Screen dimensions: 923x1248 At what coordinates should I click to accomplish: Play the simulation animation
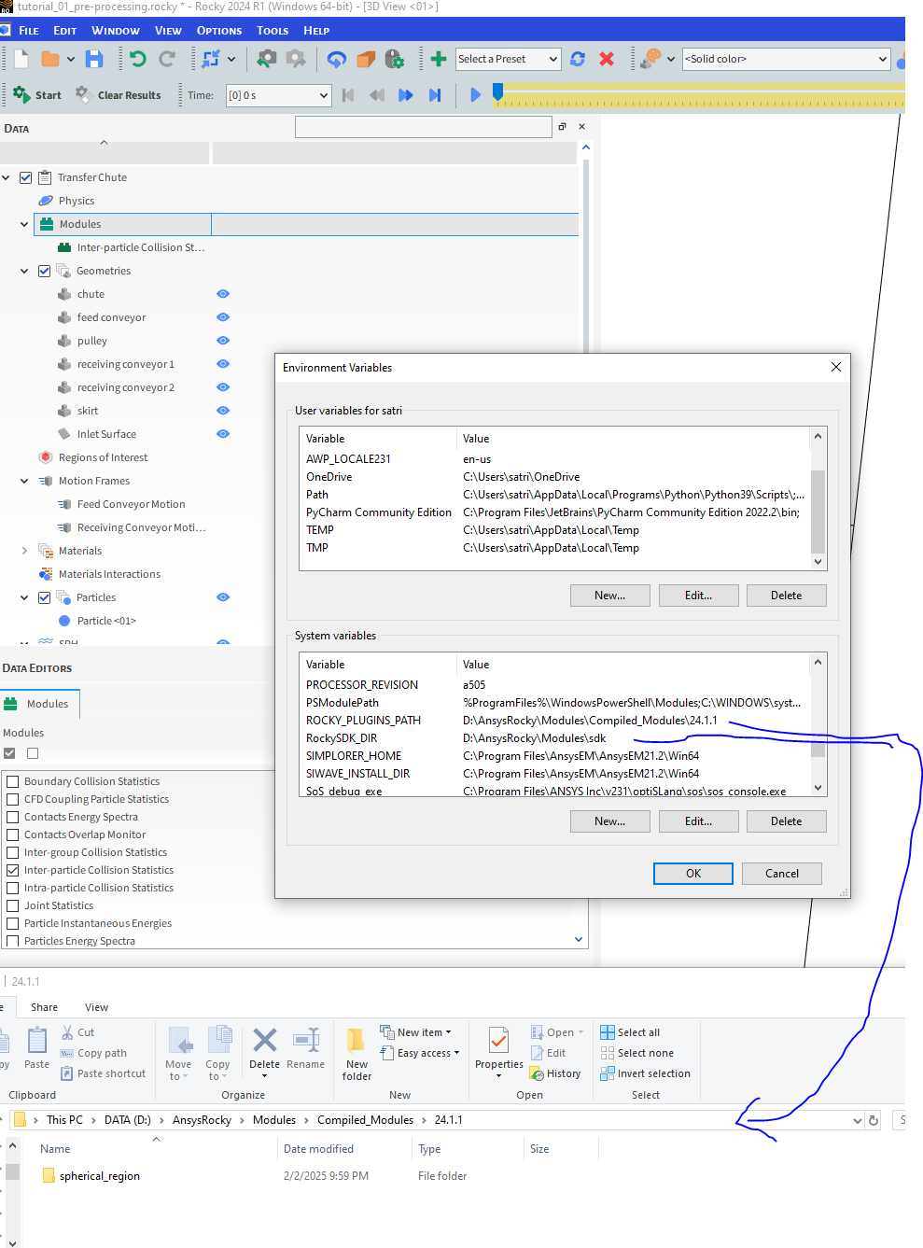click(475, 95)
